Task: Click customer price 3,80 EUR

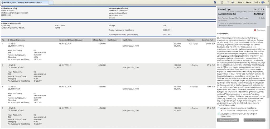Action: pyautogui.click(x=177, y=87)
